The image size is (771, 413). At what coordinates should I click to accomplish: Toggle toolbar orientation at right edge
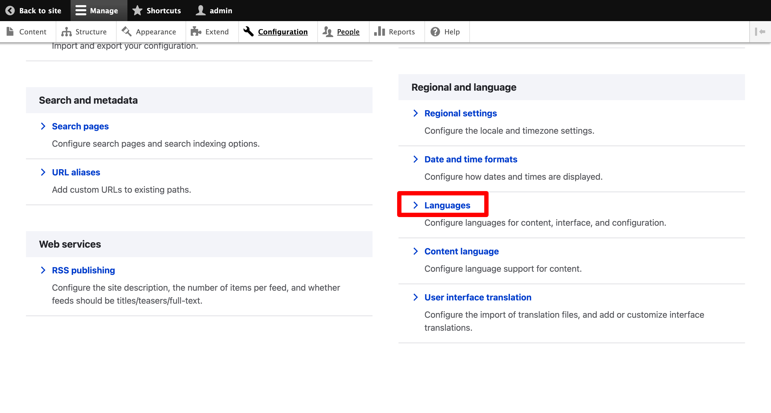pos(760,32)
